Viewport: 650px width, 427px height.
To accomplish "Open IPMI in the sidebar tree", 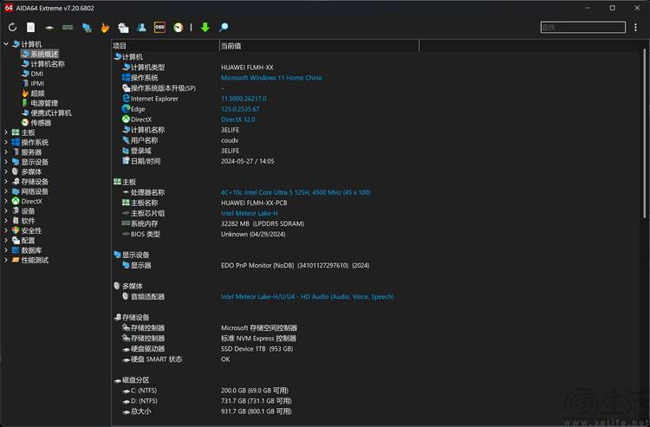I will pyautogui.click(x=33, y=83).
